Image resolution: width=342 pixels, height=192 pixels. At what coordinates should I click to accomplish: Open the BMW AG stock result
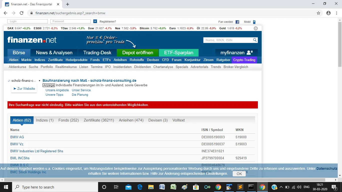[x=17, y=137]
